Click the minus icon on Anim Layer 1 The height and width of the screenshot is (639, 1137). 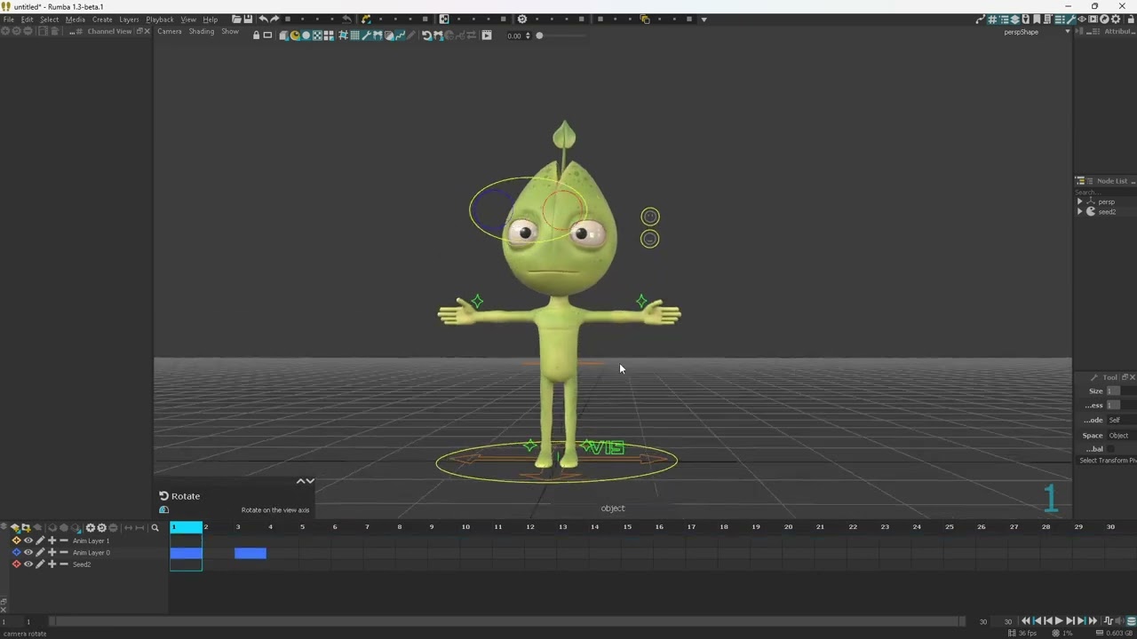(x=63, y=540)
